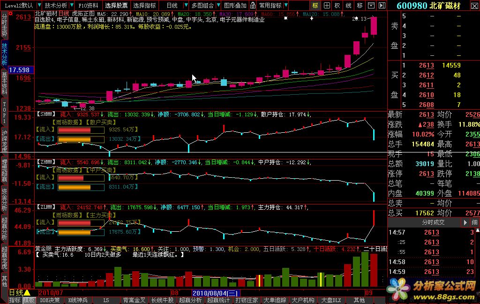Viewport: 480px width, 304px height.
Task: Click the 移 move chart icon
Action: 360,5
